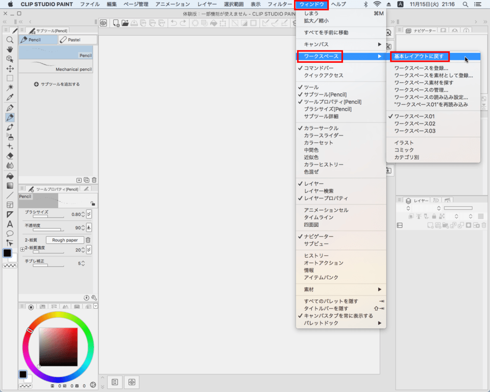Select the Hand move tool
The width and height of the screenshot is (490, 392).
tap(10, 50)
